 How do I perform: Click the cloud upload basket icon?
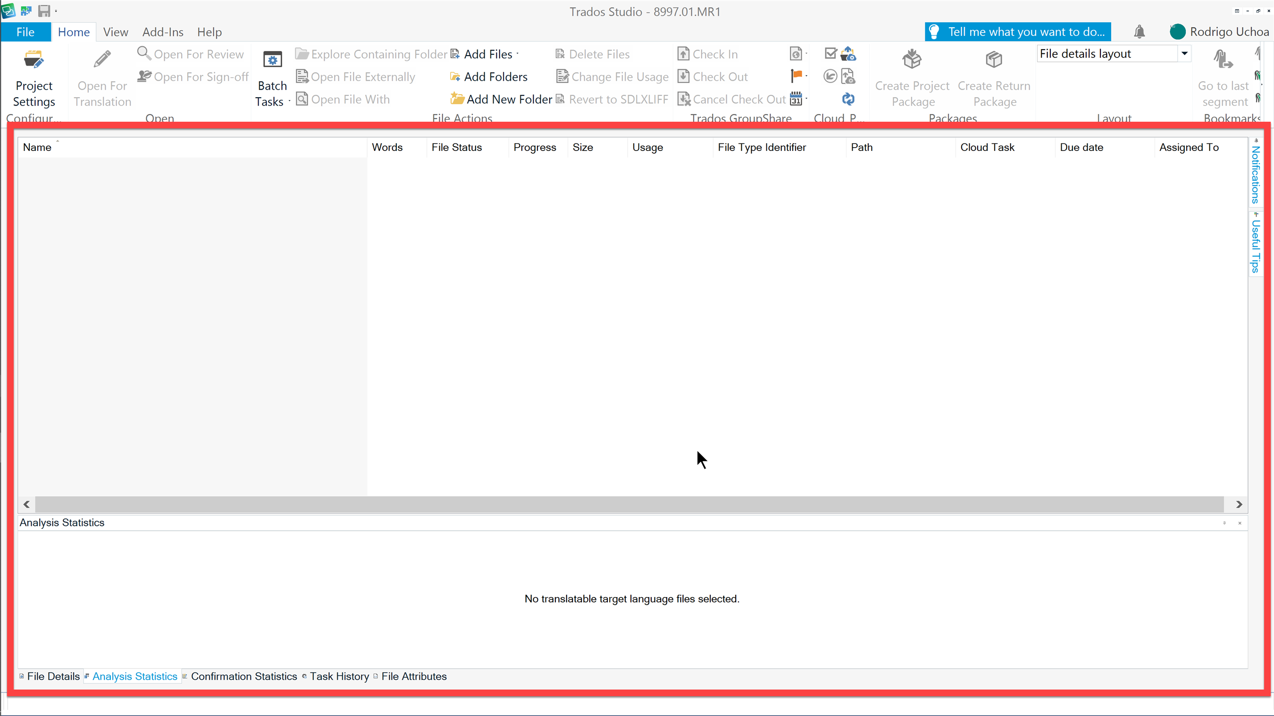pyautogui.click(x=848, y=53)
